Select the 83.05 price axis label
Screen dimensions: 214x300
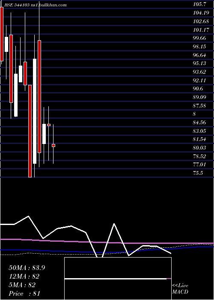pyautogui.click(x=200, y=131)
